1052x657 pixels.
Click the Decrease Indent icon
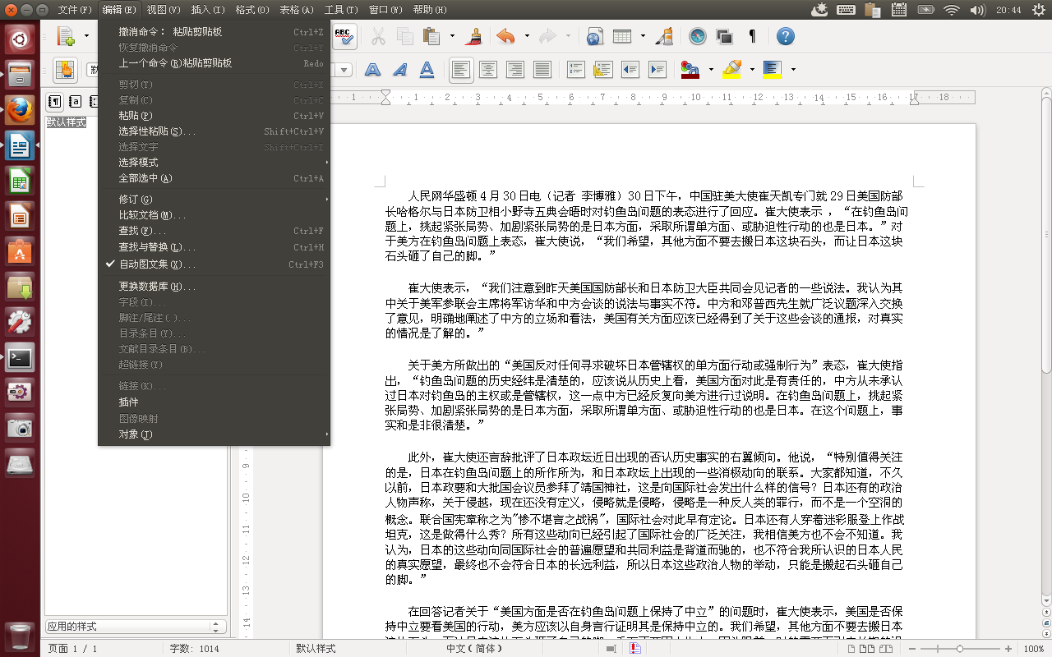point(630,70)
